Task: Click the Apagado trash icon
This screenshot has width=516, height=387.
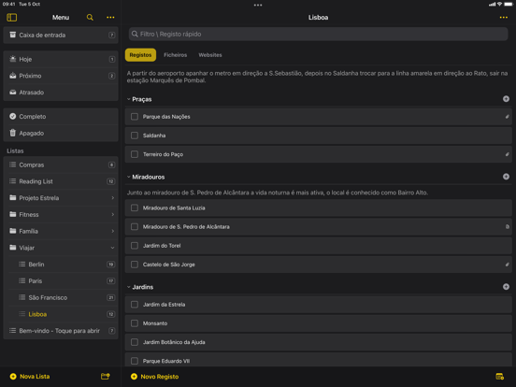Action: 12,133
